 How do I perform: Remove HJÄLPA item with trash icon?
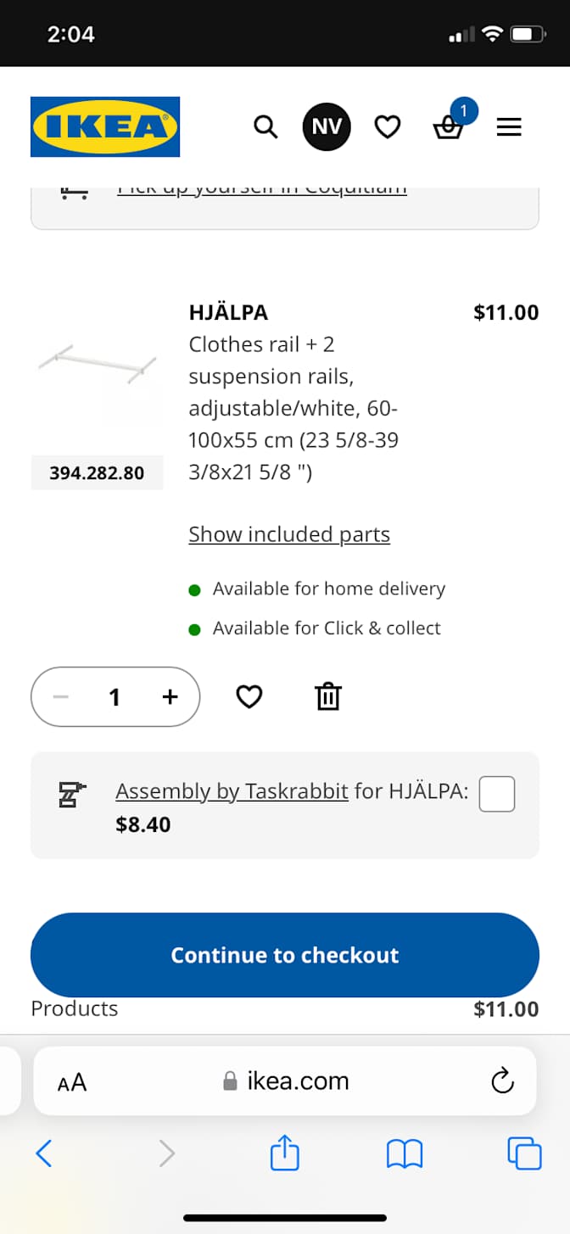pos(327,697)
